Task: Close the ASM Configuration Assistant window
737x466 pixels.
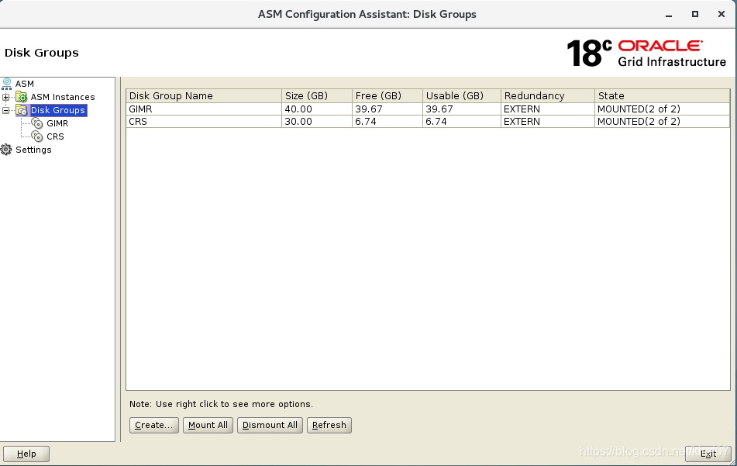Action: point(721,14)
